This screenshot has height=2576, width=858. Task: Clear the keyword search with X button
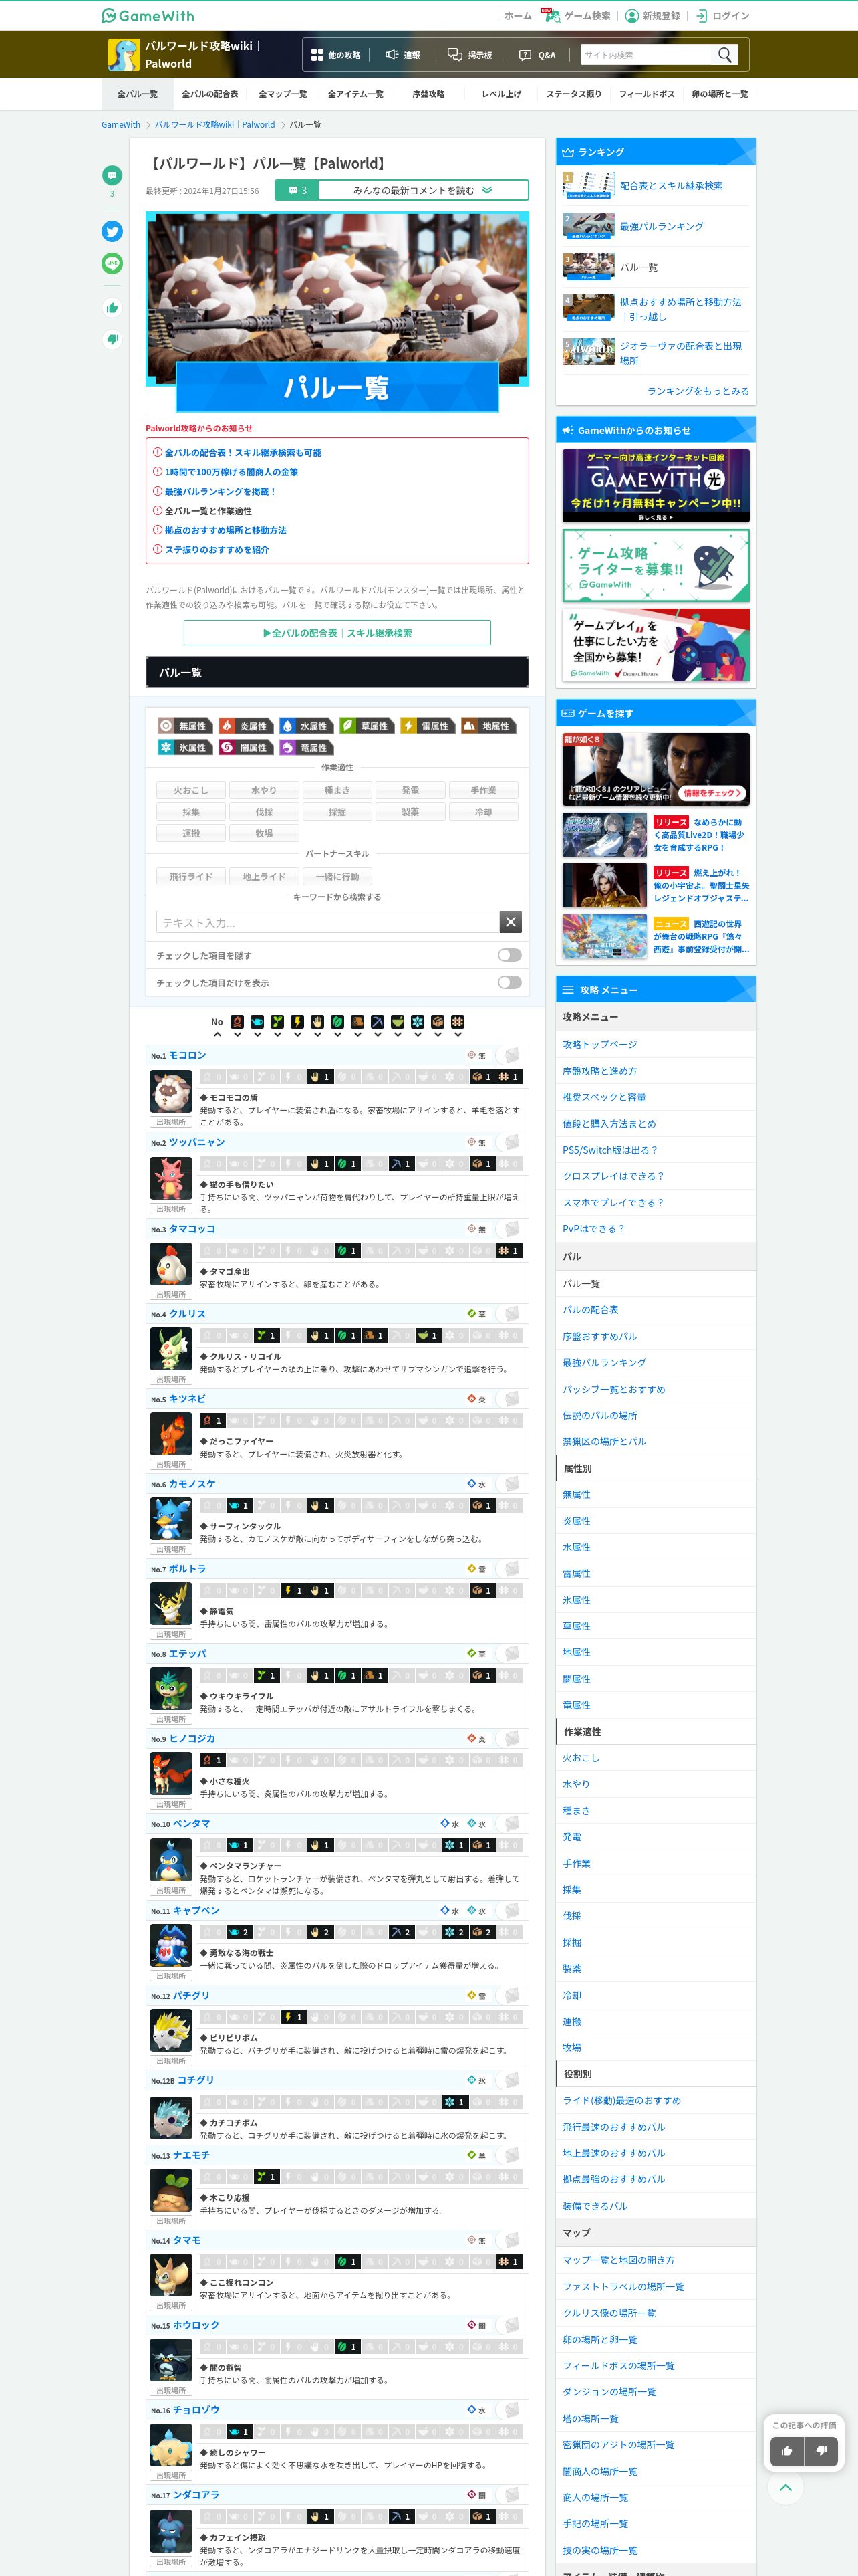[511, 922]
